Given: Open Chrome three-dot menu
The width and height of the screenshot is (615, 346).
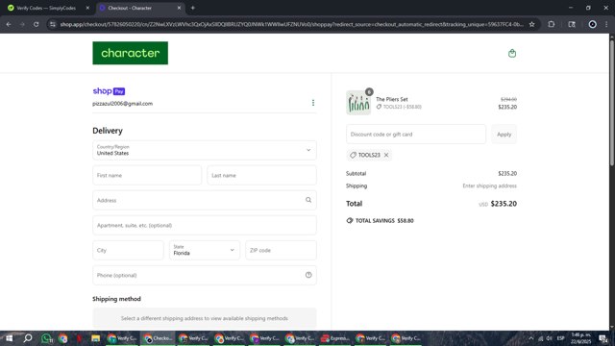Looking at the screenshot, I should (x=606, y=24).
